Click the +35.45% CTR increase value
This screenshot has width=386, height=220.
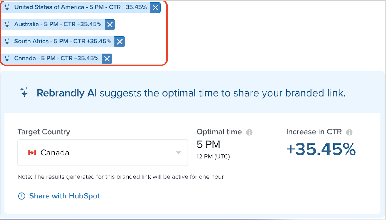pyautogui.click(x=321, y=149)
